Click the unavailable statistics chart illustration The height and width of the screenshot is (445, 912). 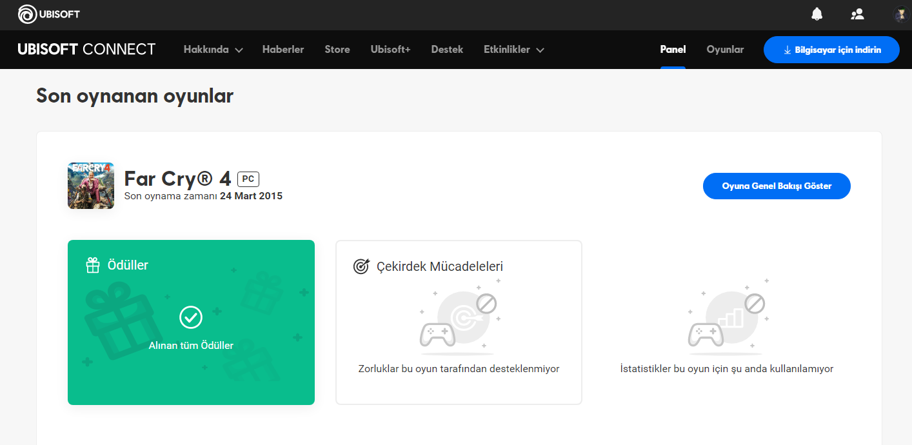(727, 317)
